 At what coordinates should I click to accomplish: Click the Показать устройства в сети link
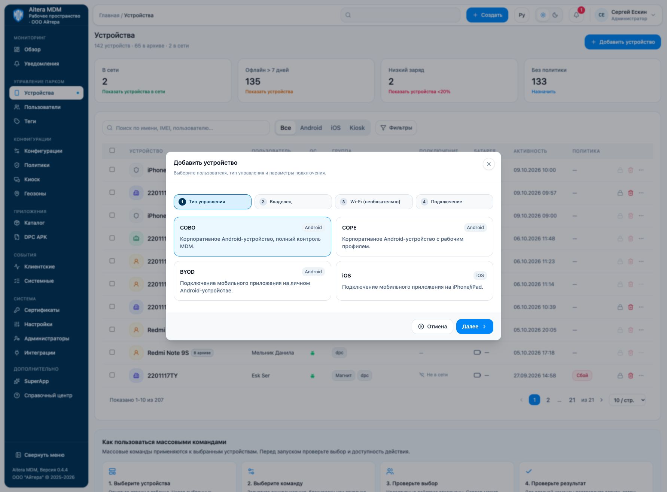pos(133,91)
